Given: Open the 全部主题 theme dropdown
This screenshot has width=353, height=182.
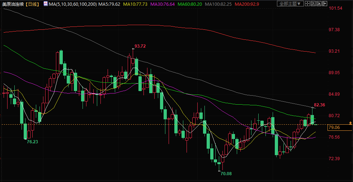Looking at the screenshot, I should coord(291,4).
